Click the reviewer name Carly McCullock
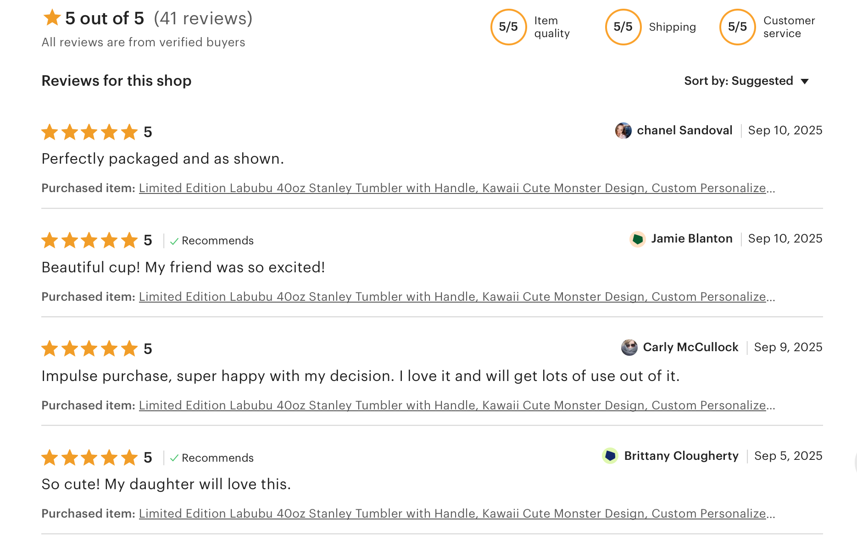The width and height of the screenshot is (857, 552). pos(690,348)
